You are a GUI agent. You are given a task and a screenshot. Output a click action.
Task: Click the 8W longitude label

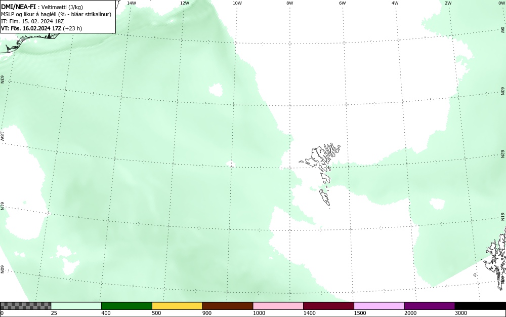click(x=290, y=3)
